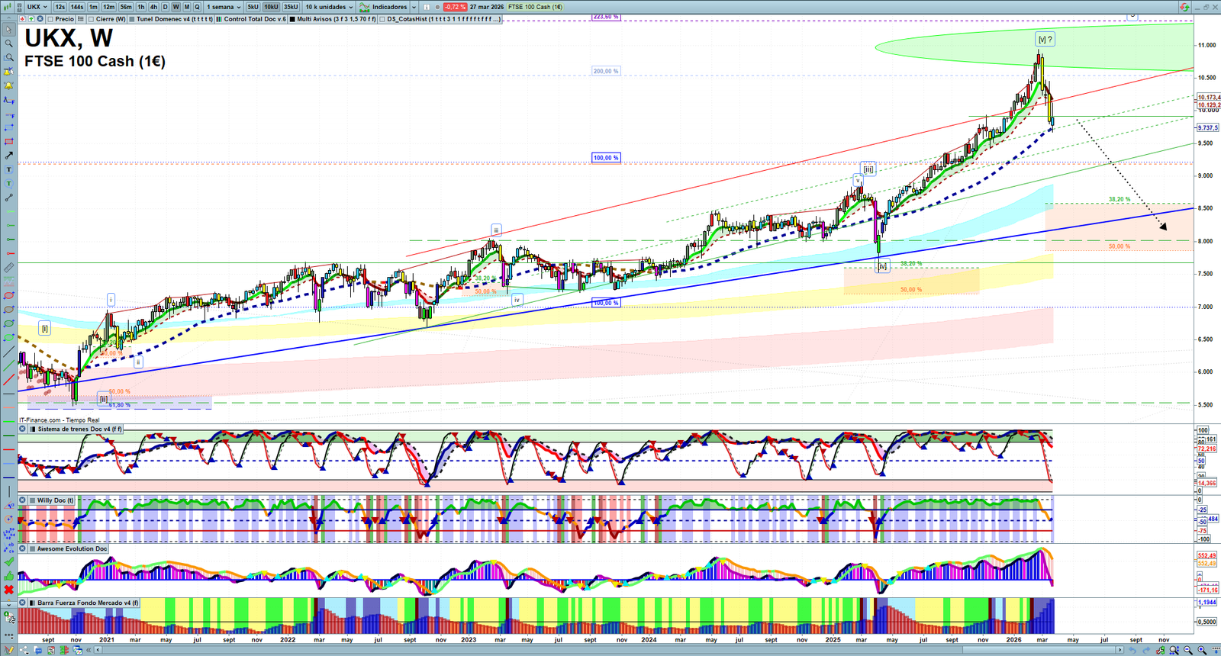The width and height of the screenshot is (1221, 656).
Task: Click the 12m timeframe button
Action: tap(109, 7)
